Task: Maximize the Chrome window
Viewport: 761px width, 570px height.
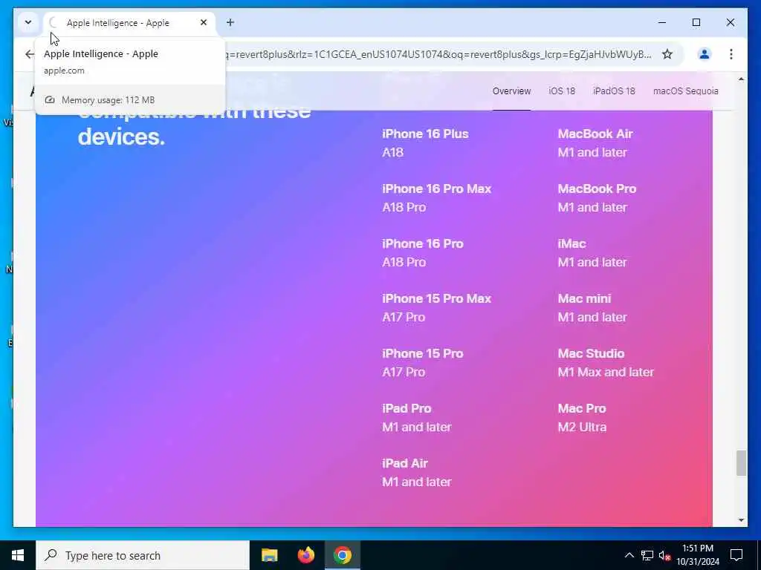Action: click(696, 22)
